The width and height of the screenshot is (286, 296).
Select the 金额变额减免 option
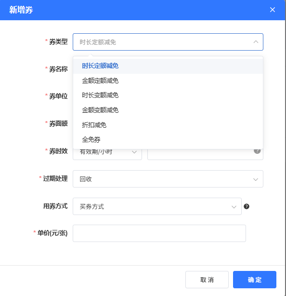(168, 110)
